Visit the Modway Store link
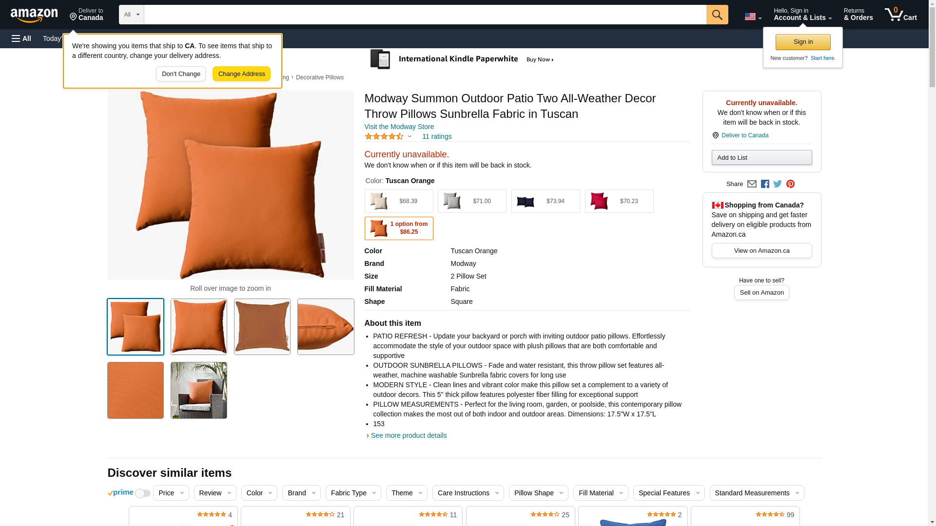Screen dimensions: 936x526 pyautogui.click(x=399, y=127)
